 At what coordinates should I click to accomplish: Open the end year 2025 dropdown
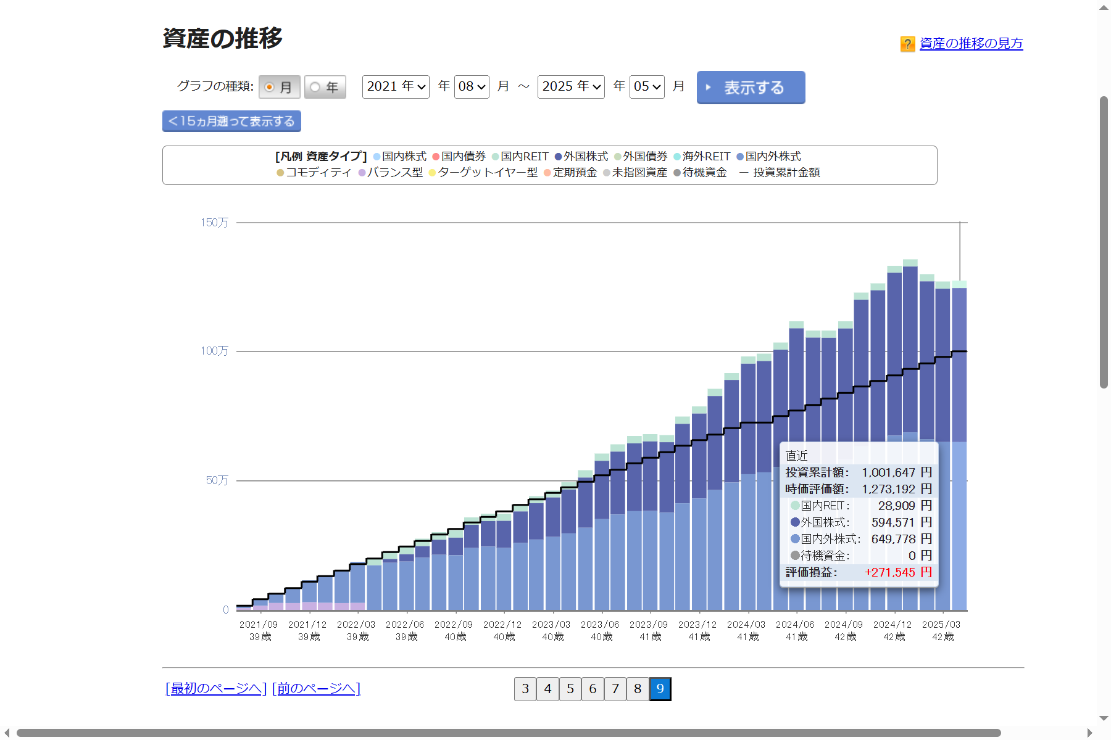(571, 86)
